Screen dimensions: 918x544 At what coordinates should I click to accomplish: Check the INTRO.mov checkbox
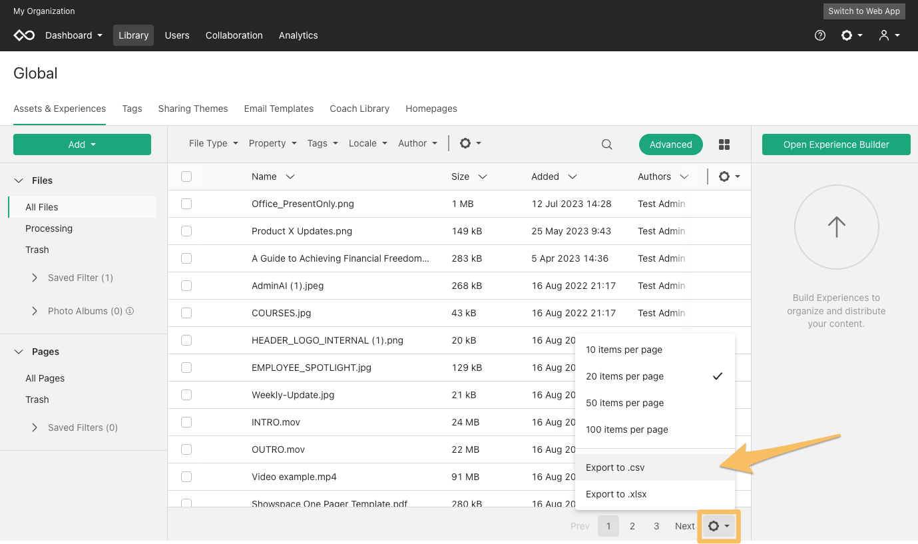pyautogui.click(x=186, y=422)
